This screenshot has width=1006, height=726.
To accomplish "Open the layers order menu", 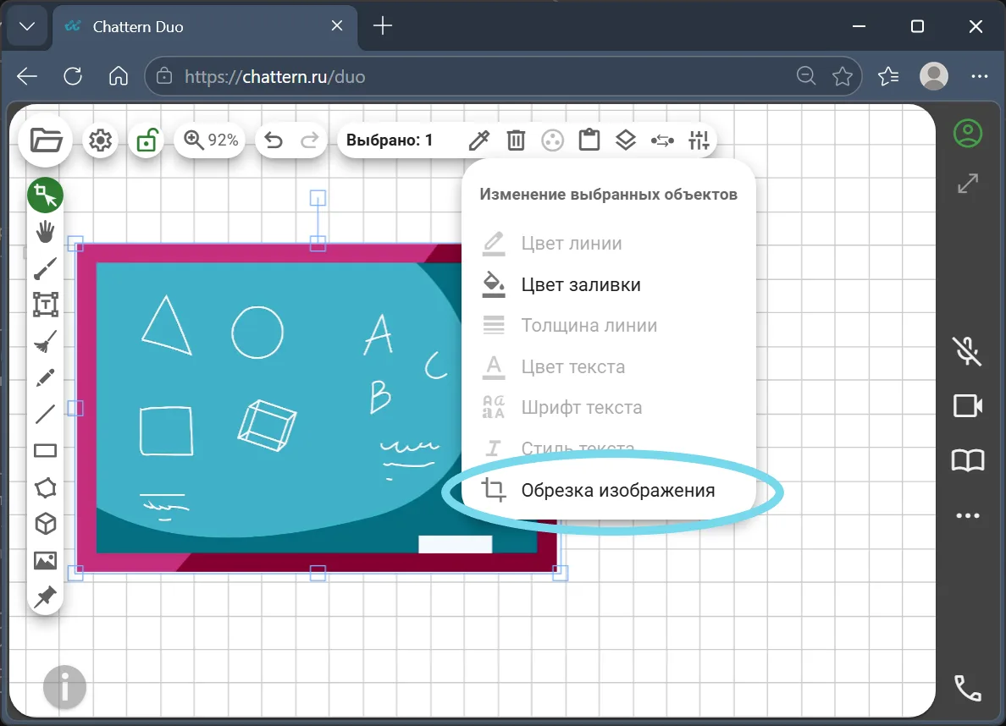I will pos(625,140).
